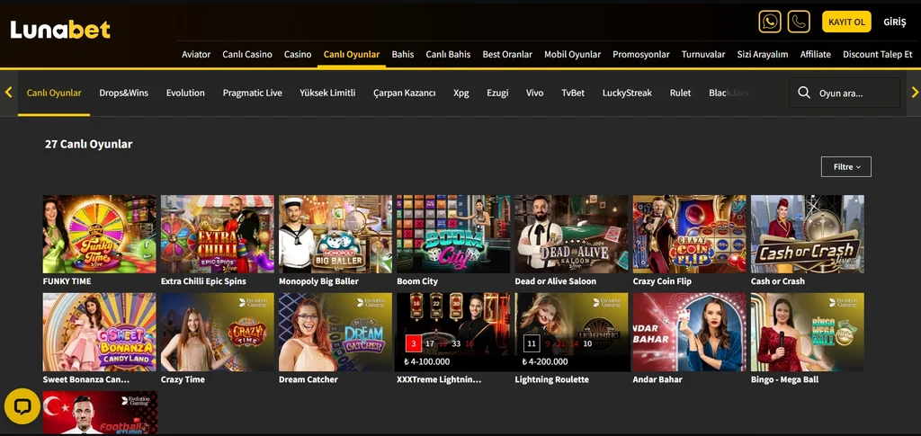The height and width of the screenshot is (436, 921).
Task: Go to Canlı Bahis menu
Action: point(448,54)
